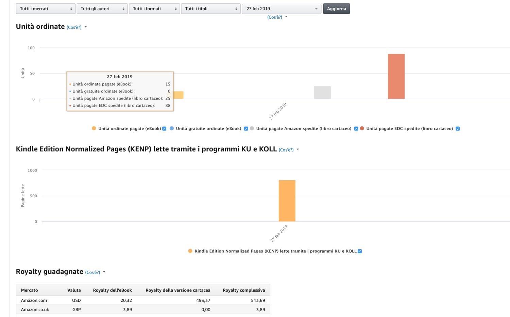Click the 493,37 paperback royalty value
Screen dimensions: 510x317
tap(203, 300)
